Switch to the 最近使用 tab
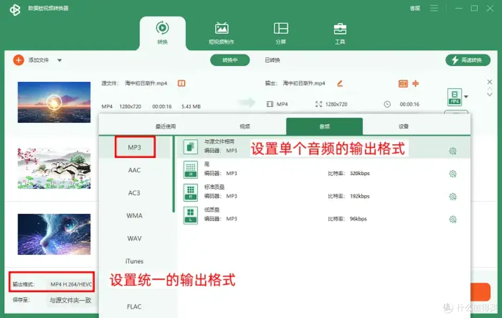Image resolution: width=502 pixels, height=318 pixels. (x=165, y=126)
